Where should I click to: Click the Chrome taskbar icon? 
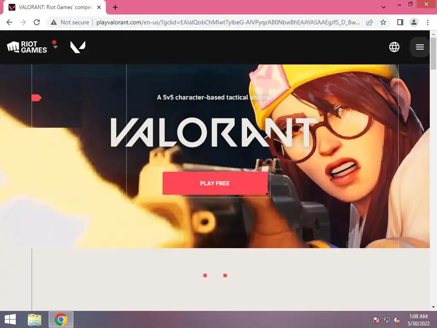click(x=61, y=319)
